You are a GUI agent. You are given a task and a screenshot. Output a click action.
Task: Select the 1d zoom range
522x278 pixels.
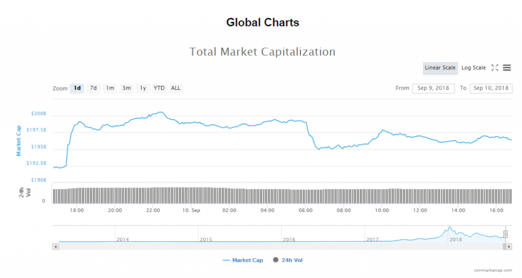(x=77, y=88)
